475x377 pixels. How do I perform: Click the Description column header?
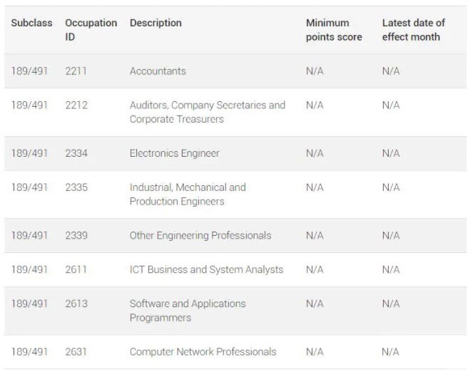[x=155, y=23]
